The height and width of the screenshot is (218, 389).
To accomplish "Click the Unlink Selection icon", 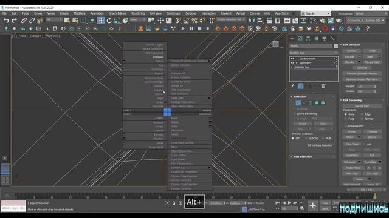I will (32, 21).
